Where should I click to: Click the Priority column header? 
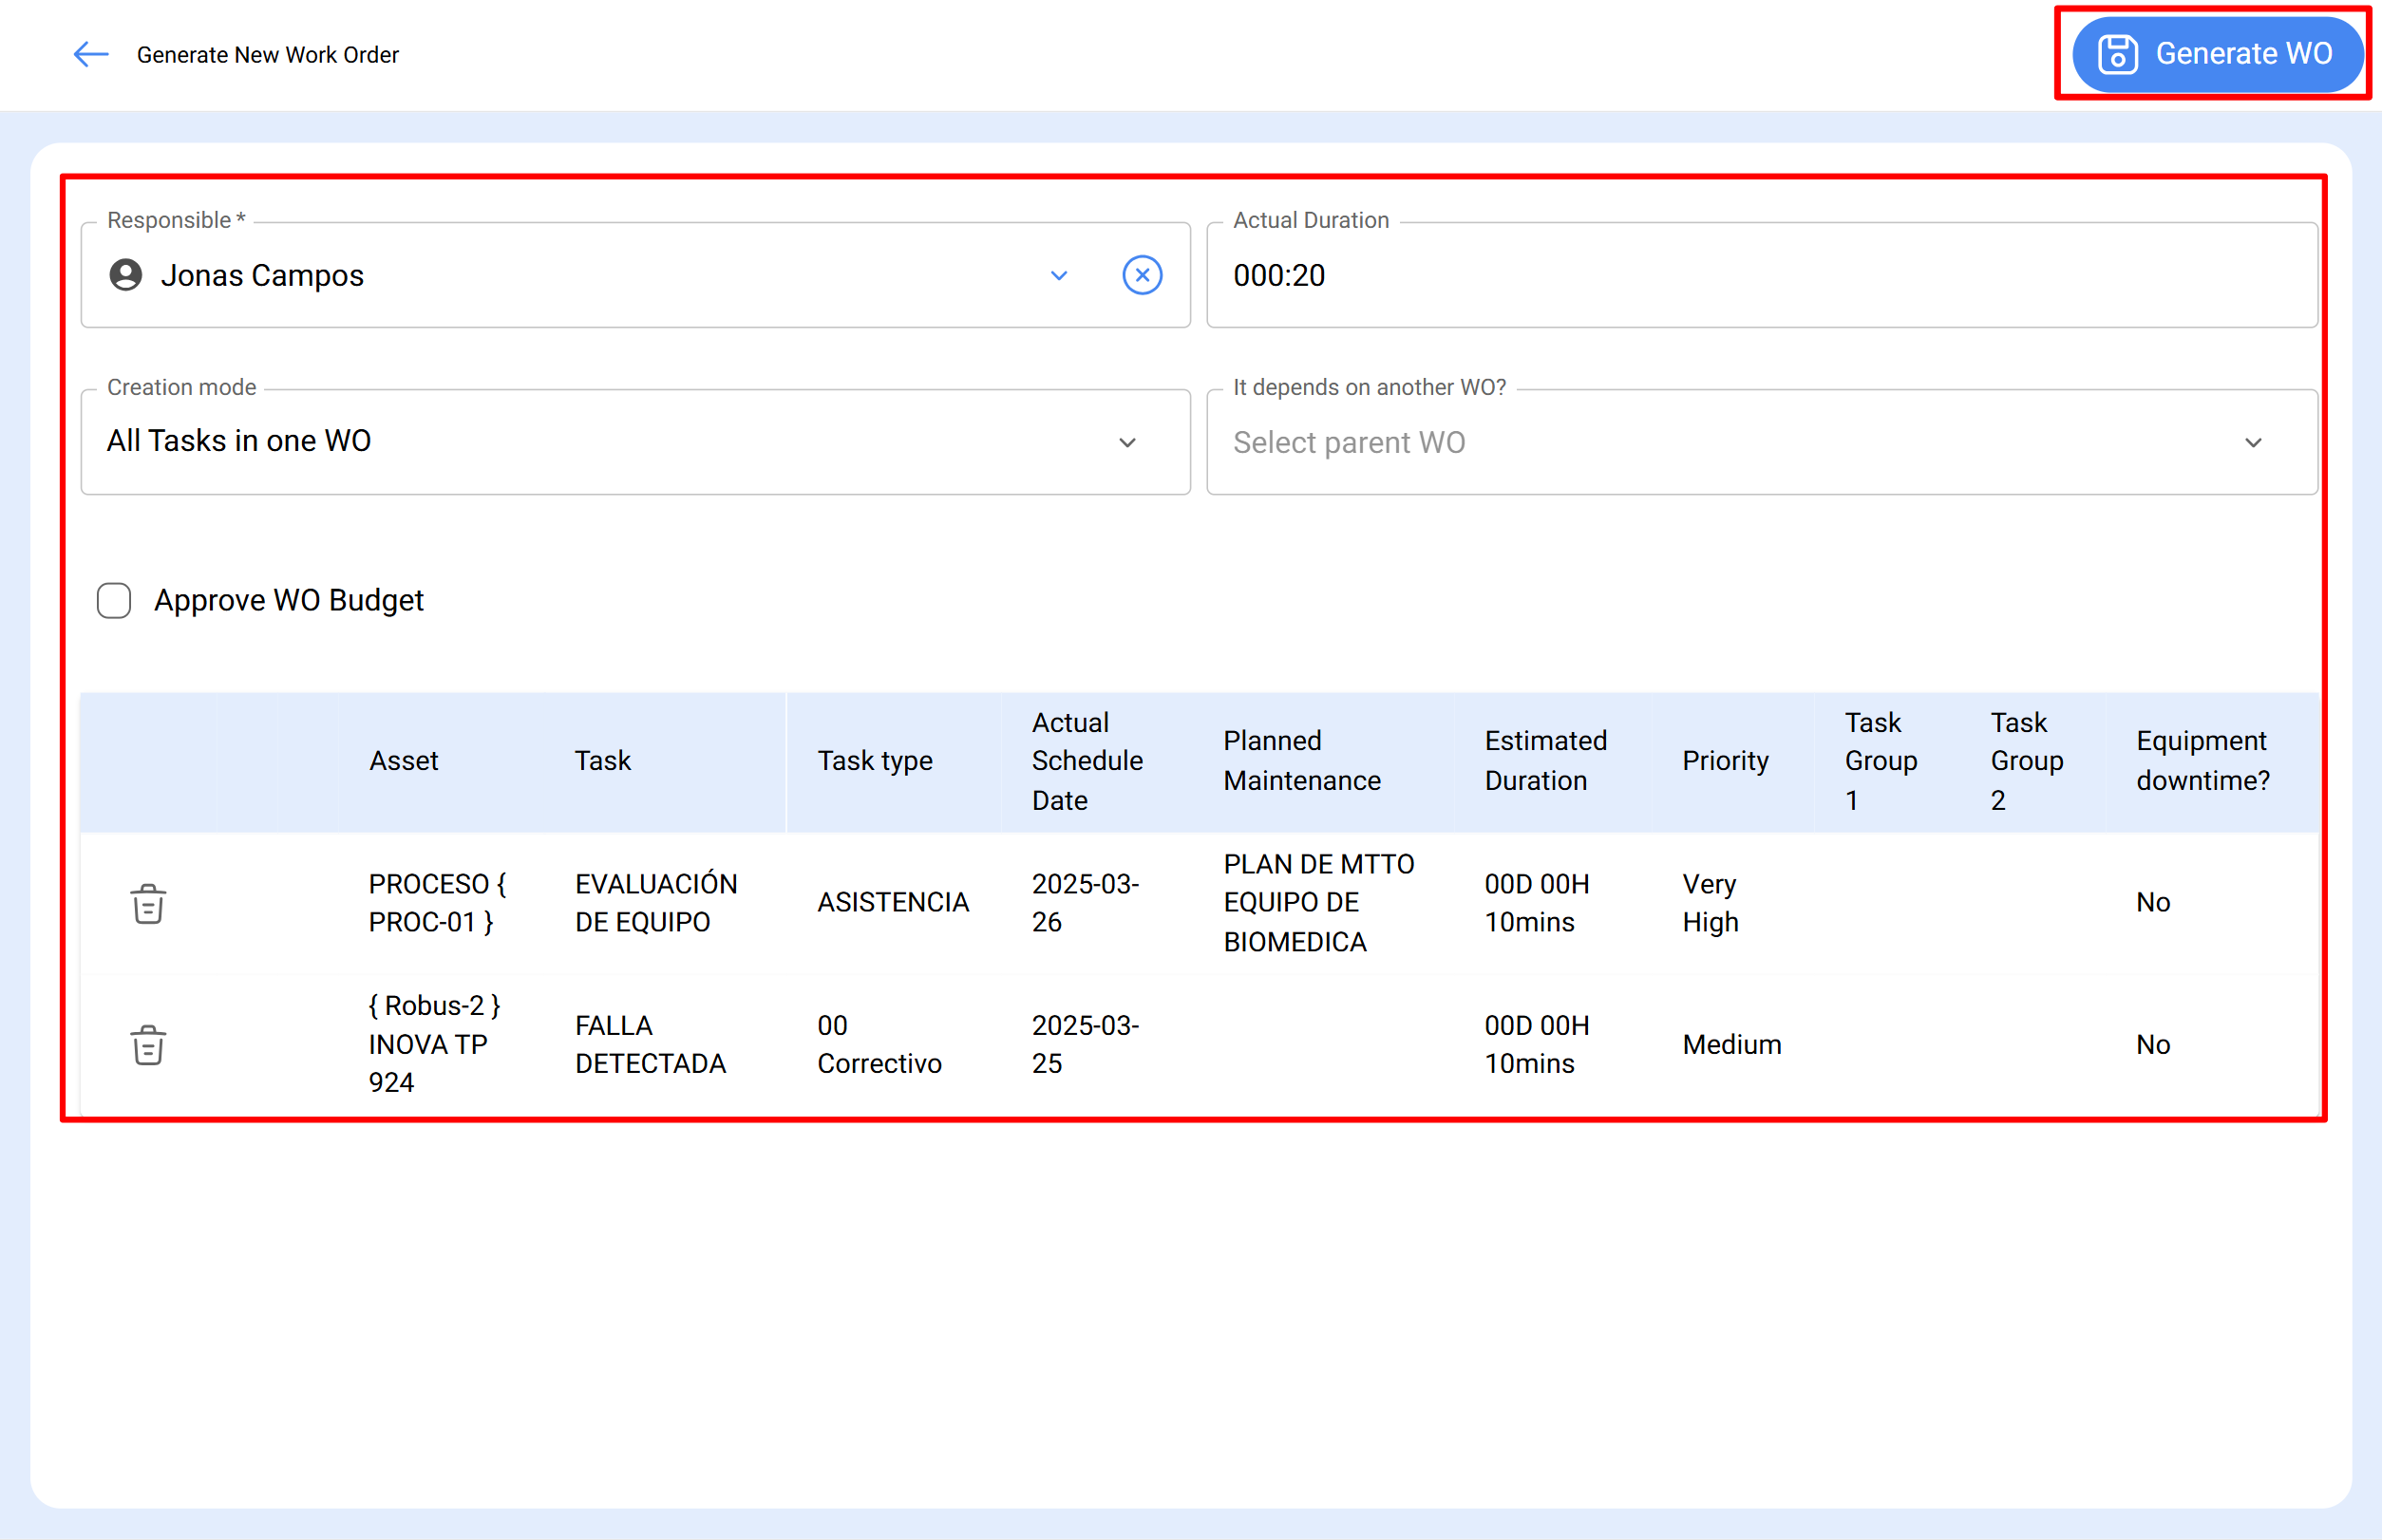(x=1725, y=760)
